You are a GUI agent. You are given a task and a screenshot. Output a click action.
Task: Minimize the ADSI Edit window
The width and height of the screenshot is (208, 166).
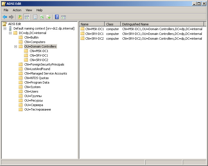click(194, 4)
